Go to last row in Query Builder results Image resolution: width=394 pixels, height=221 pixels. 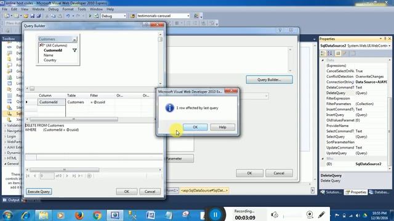(74, 176)
